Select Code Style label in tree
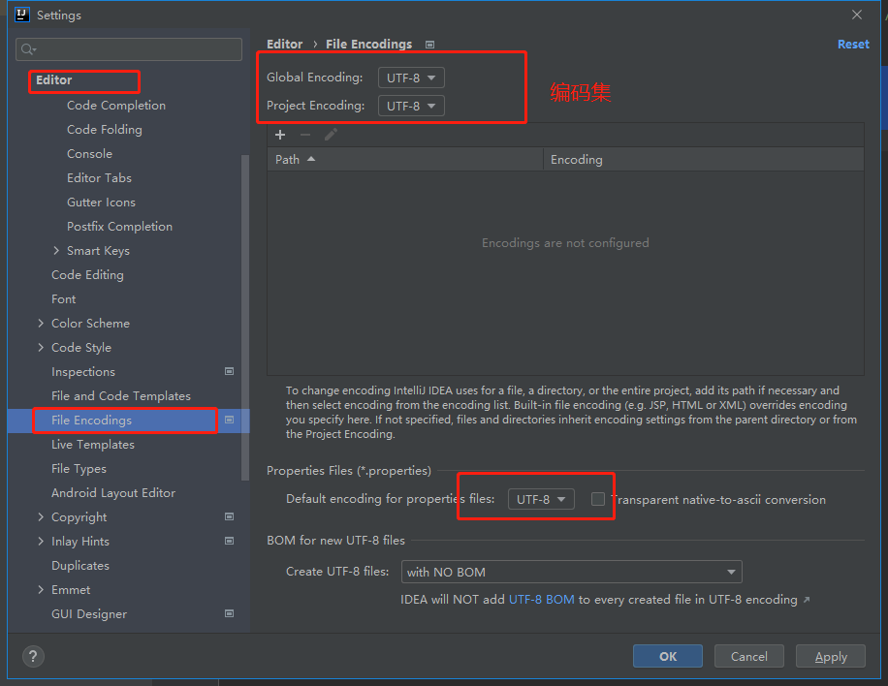This screenshot has height=686, width=888. [81, 348]
